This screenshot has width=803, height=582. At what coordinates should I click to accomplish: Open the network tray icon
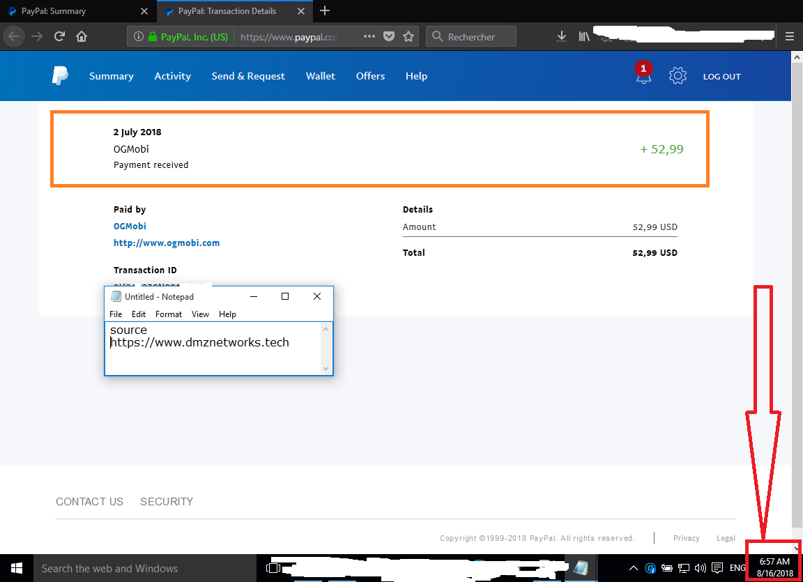point(684,568)
